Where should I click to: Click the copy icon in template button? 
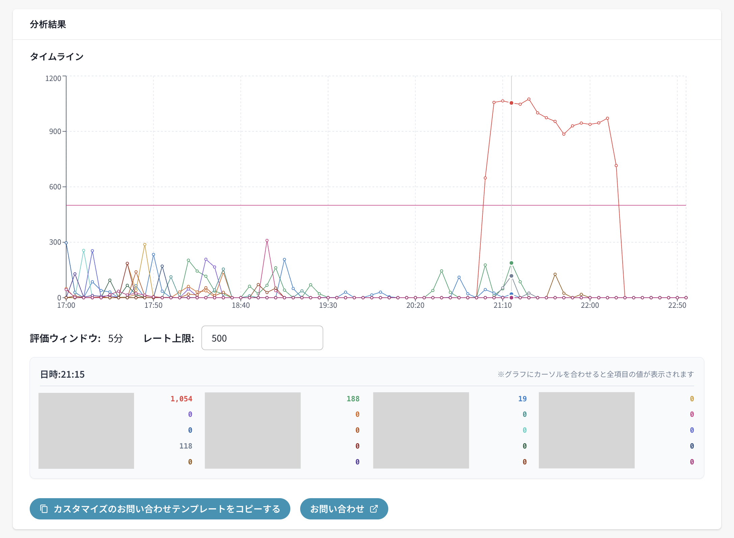44,509
